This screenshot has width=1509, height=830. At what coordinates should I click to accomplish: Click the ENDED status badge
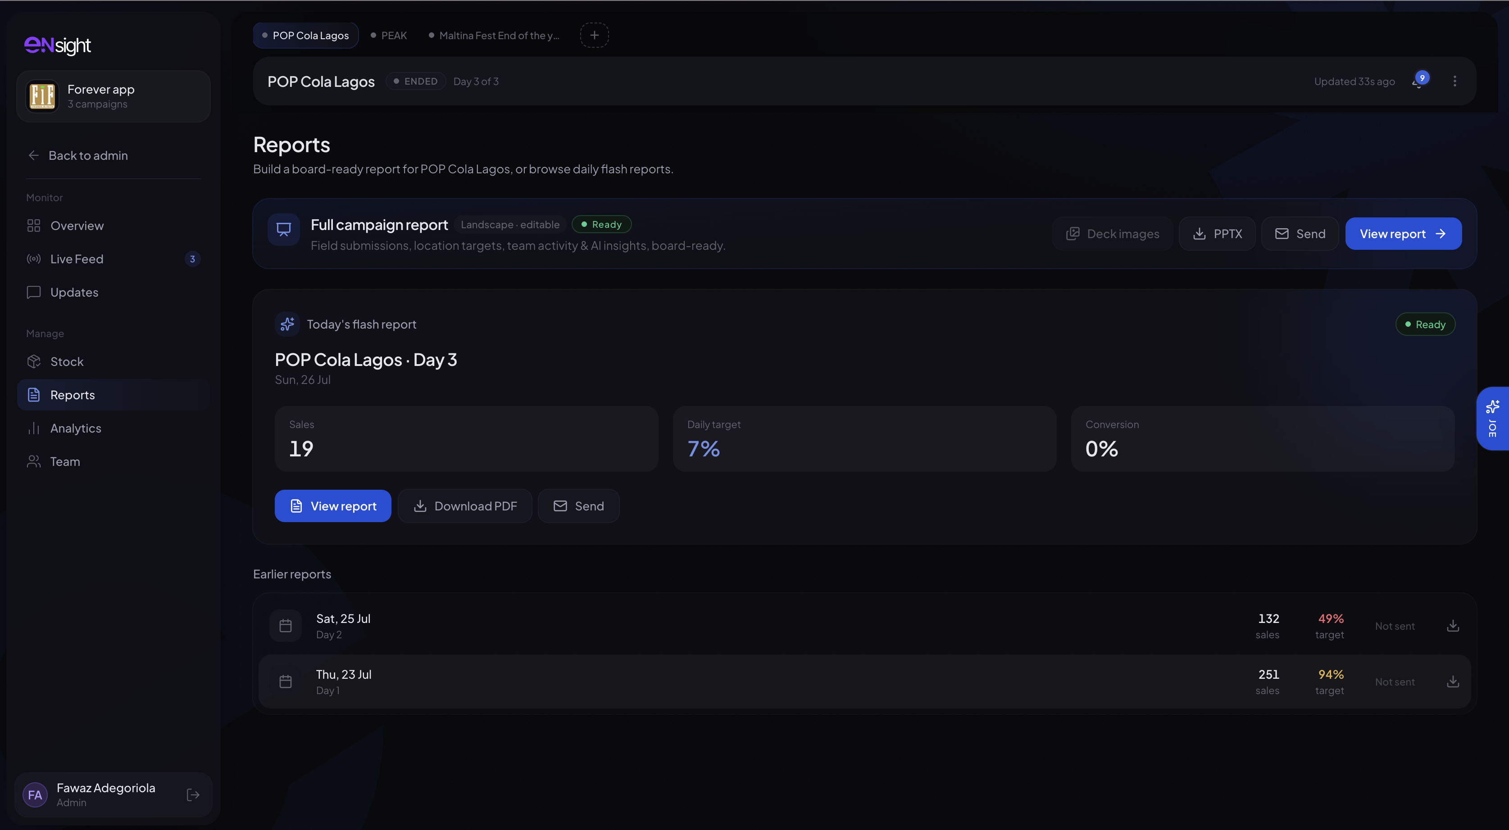[x=415, y=81]
